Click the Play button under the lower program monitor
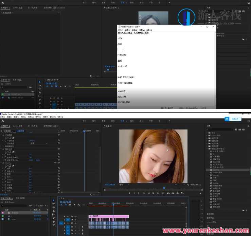The image size is (251, 236). point(153,193)
